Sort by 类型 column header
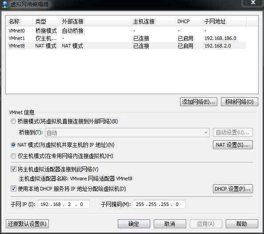This screenshot has width=264, height=234. pos(46,21)
